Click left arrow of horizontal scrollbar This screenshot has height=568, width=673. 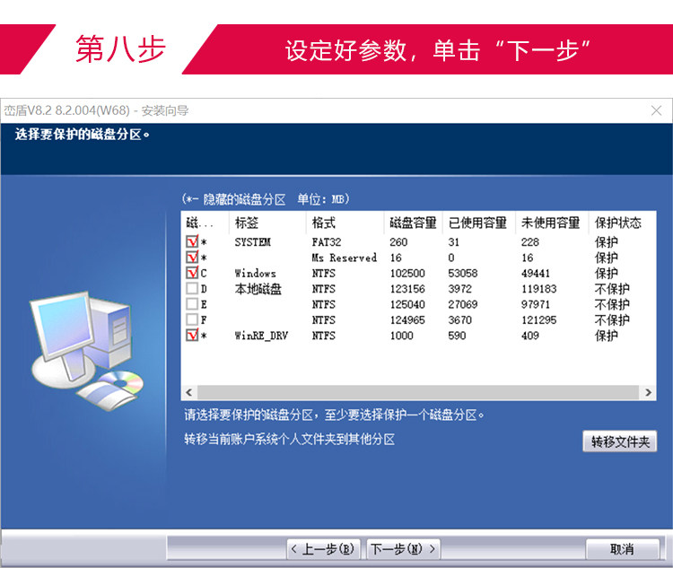pos(188,392)
